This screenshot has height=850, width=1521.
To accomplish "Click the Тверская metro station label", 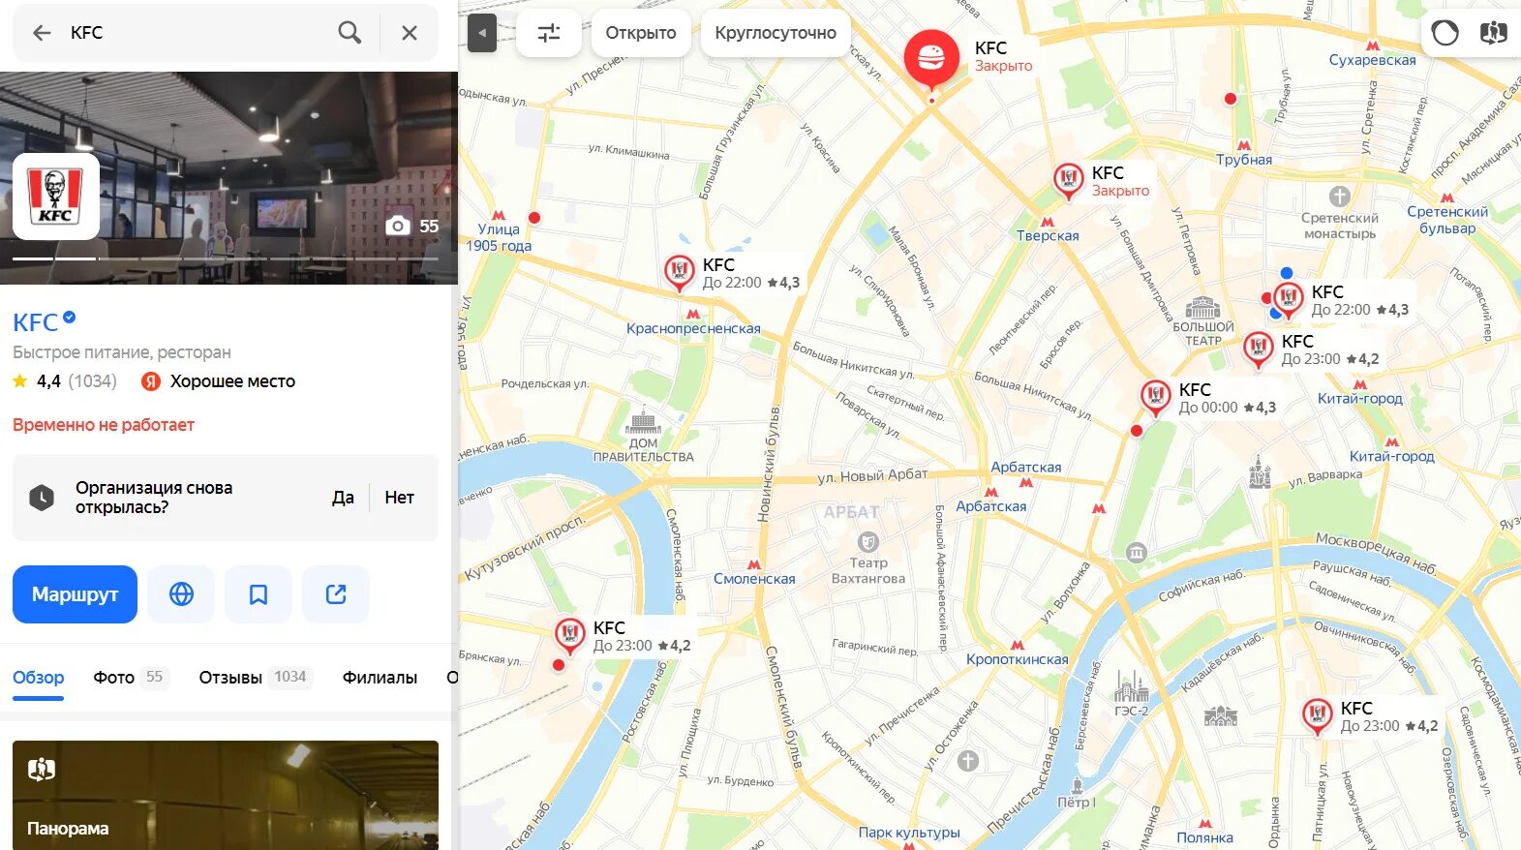I will pyautogui.click(x=1048, y=235).
